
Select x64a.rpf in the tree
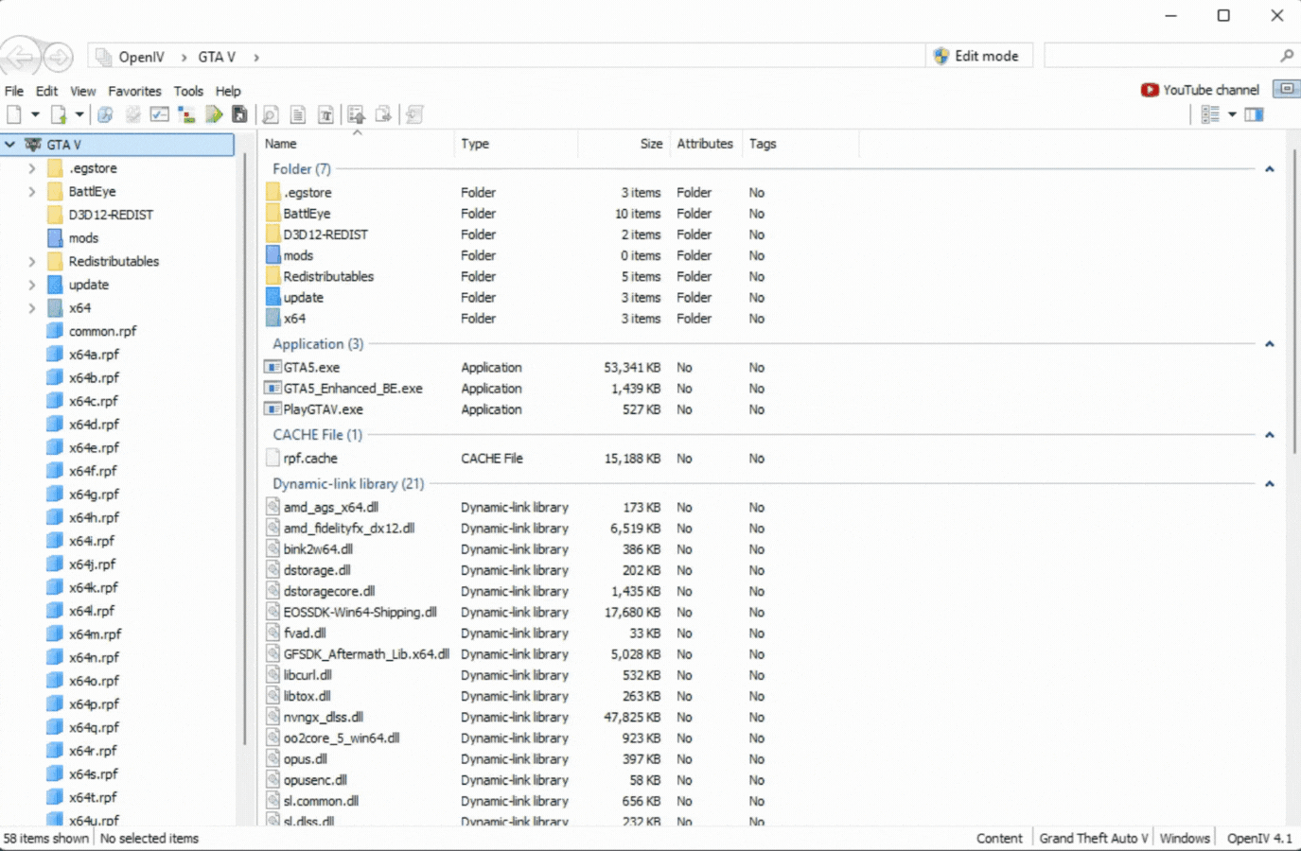pyautogui.click(x=94, y=355)
